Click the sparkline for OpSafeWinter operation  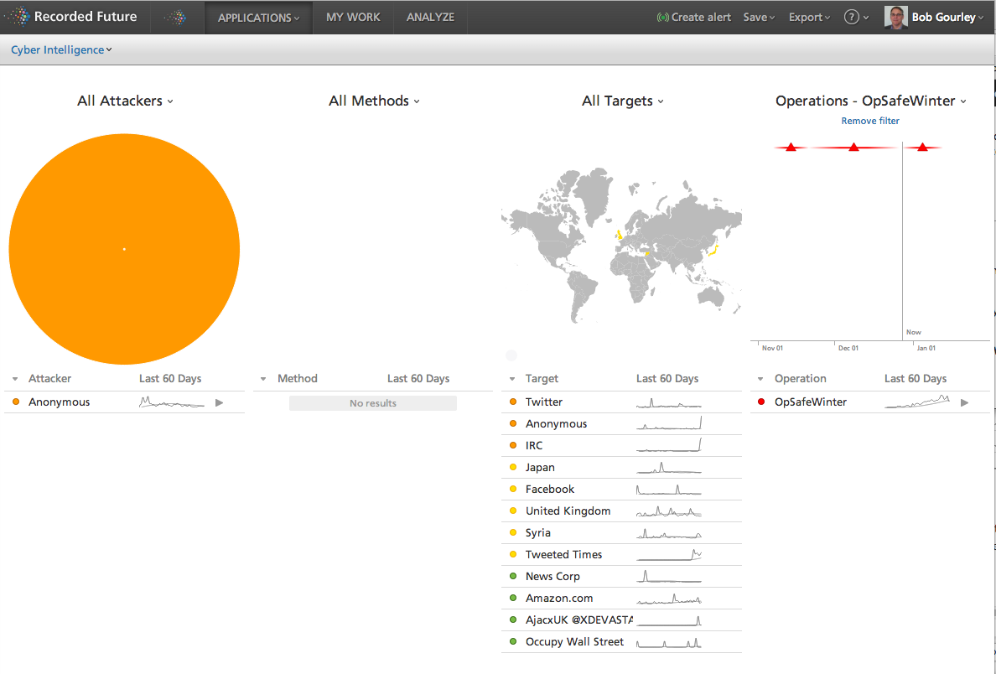[x=917, y=402]
